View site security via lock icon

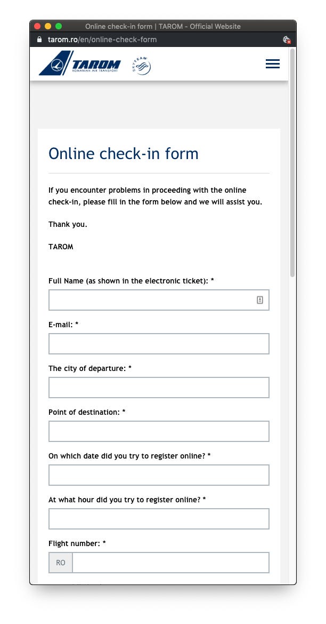[x=39, y=40]
